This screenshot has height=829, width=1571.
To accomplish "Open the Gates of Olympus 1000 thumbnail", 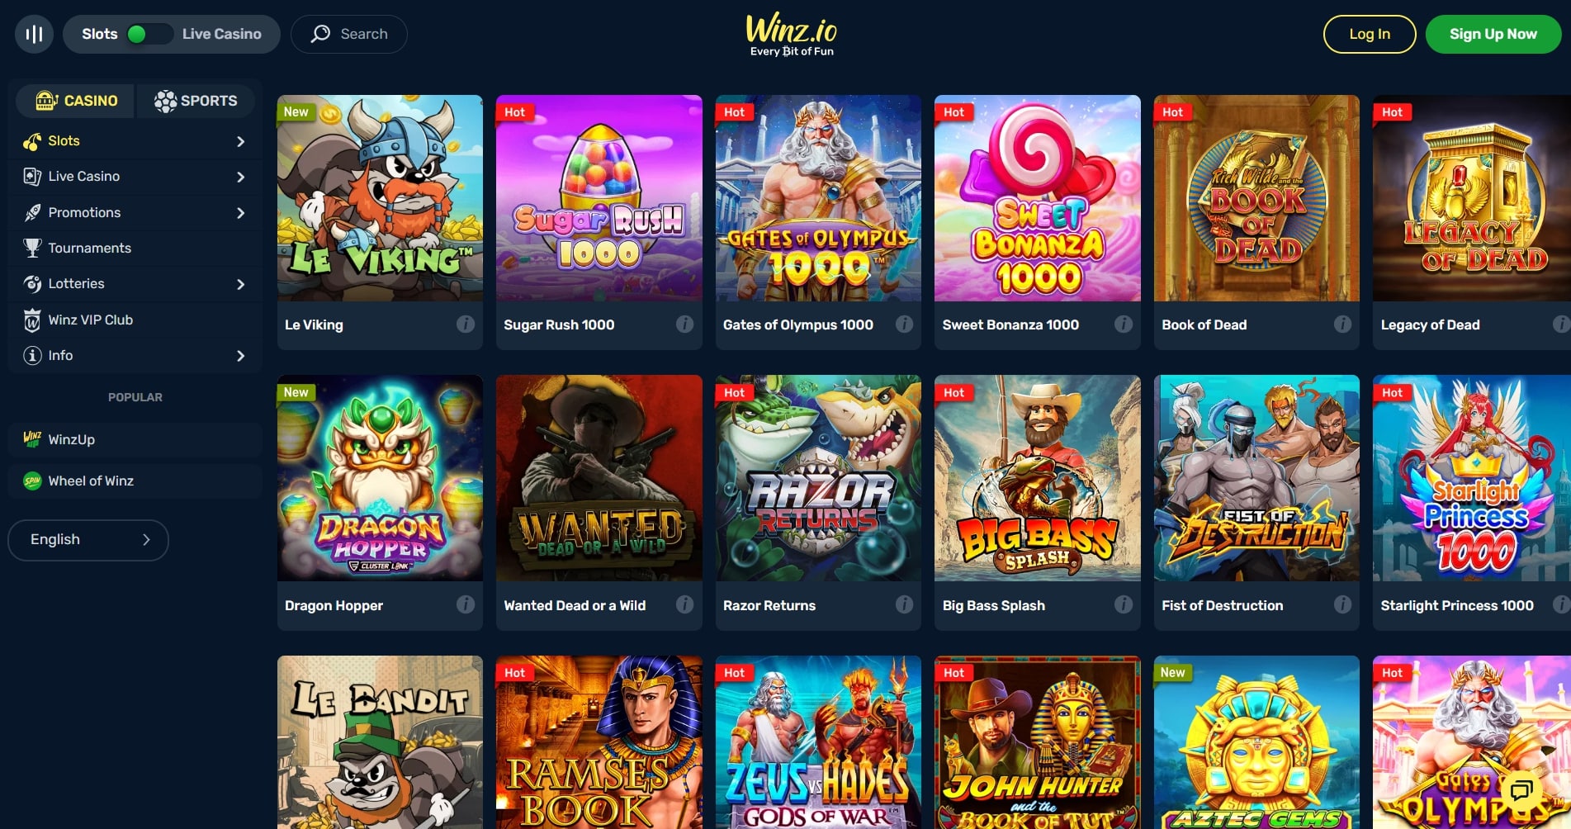I will pyautogui.click(x=818, y=198).
